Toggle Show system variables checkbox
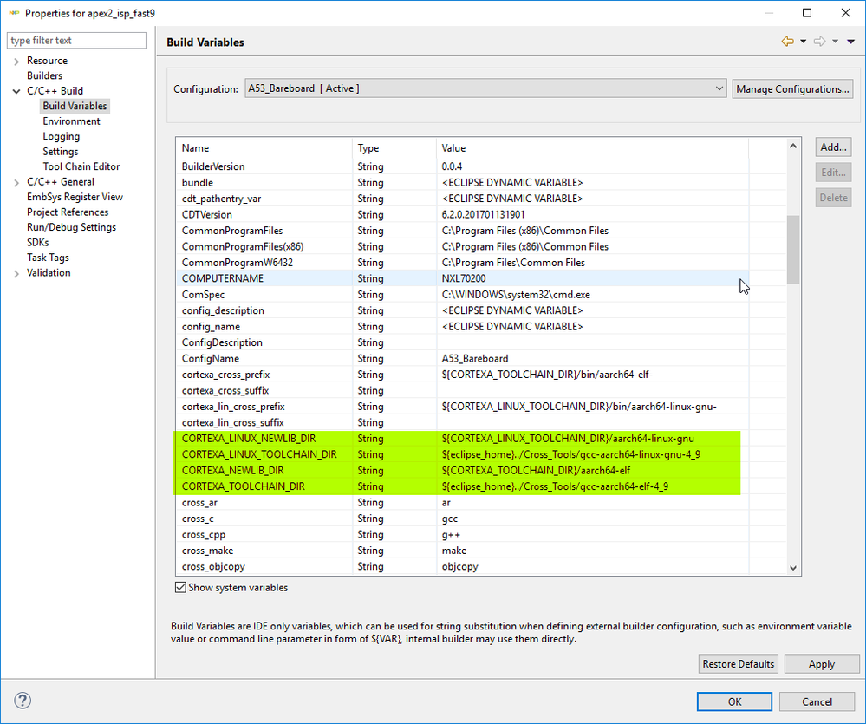866x724 pixels. pyautogui.click(x=180, y=588)
